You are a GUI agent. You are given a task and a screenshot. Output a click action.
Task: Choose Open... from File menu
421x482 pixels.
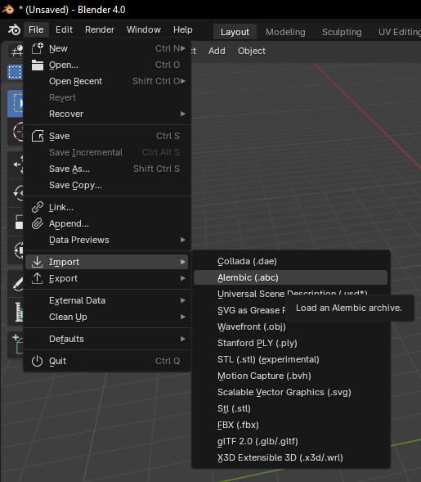106,65
